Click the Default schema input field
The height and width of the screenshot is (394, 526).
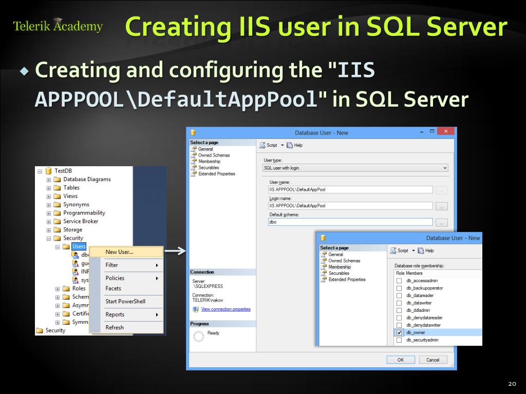tap(350, 222)
